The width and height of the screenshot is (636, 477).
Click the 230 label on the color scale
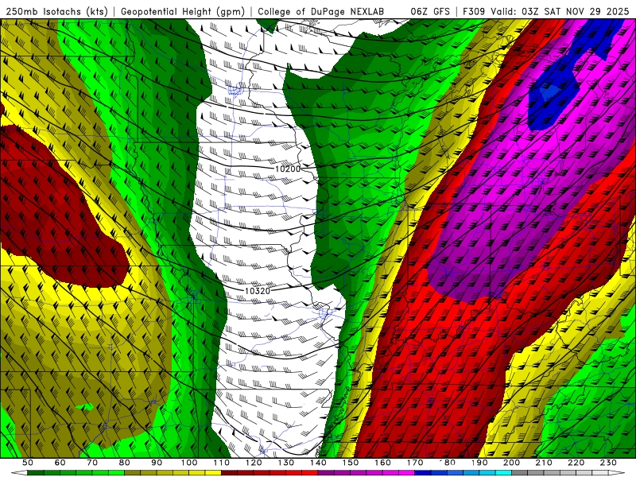tap(608, 463)
